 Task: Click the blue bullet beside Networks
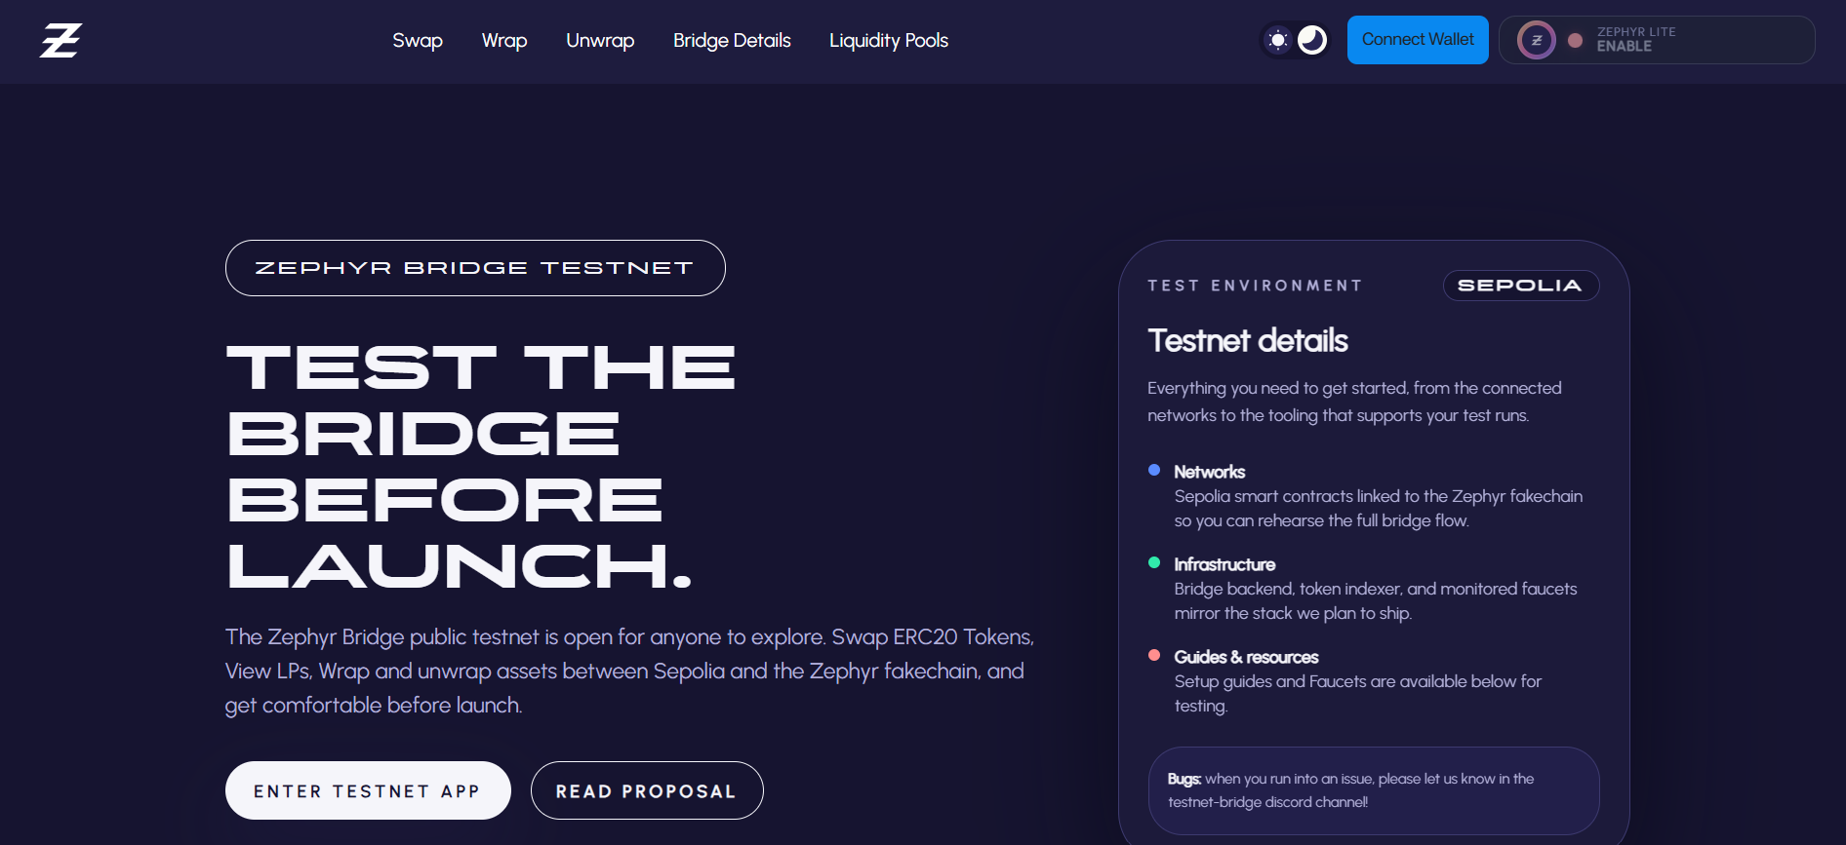coord(1154,472)
